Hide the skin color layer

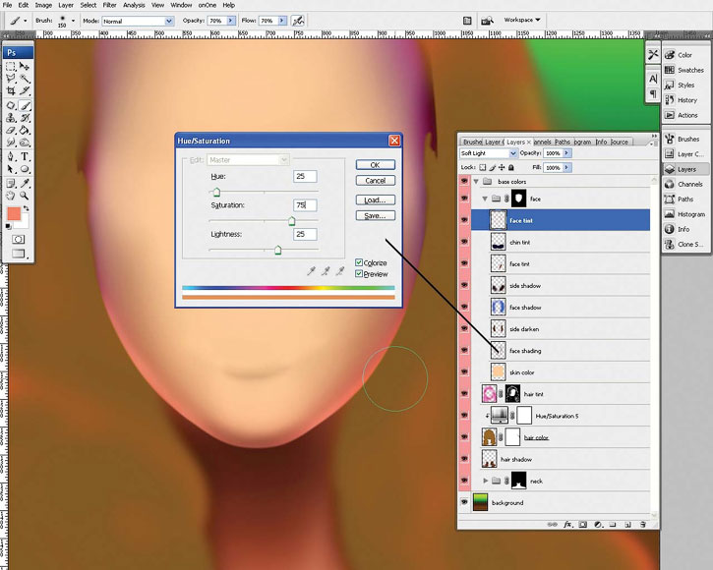point(464,371)
